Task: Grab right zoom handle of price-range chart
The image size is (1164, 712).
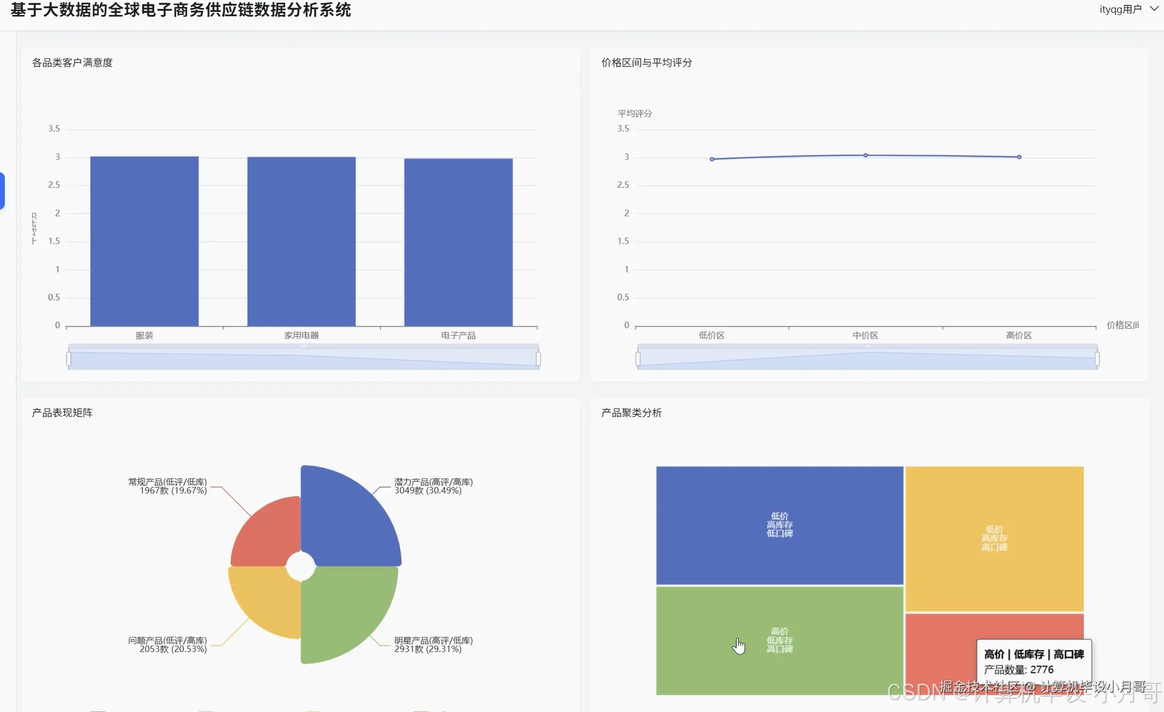Action: point(1097,358)
